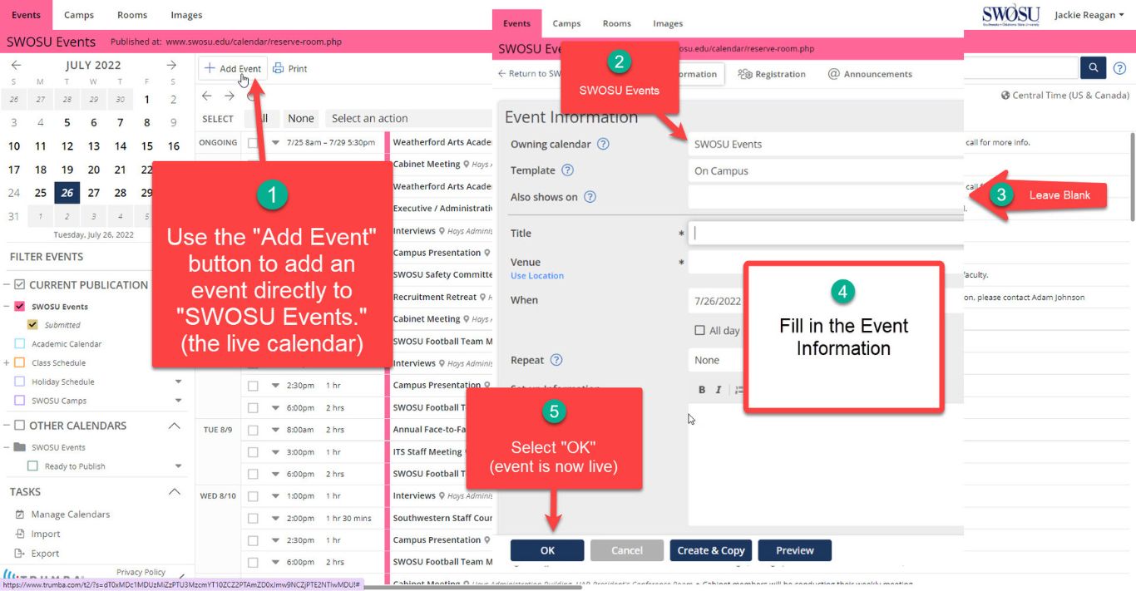The height and width of the screenshot is (591, 1136).
Task: Check the Class Schedule checkbox
Action: click(20, 362)
